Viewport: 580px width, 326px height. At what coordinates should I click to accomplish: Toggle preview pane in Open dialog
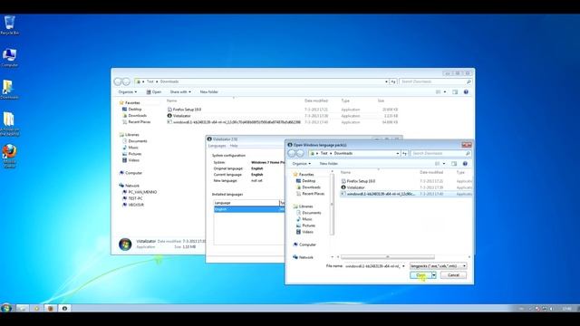tap(454, 163)
